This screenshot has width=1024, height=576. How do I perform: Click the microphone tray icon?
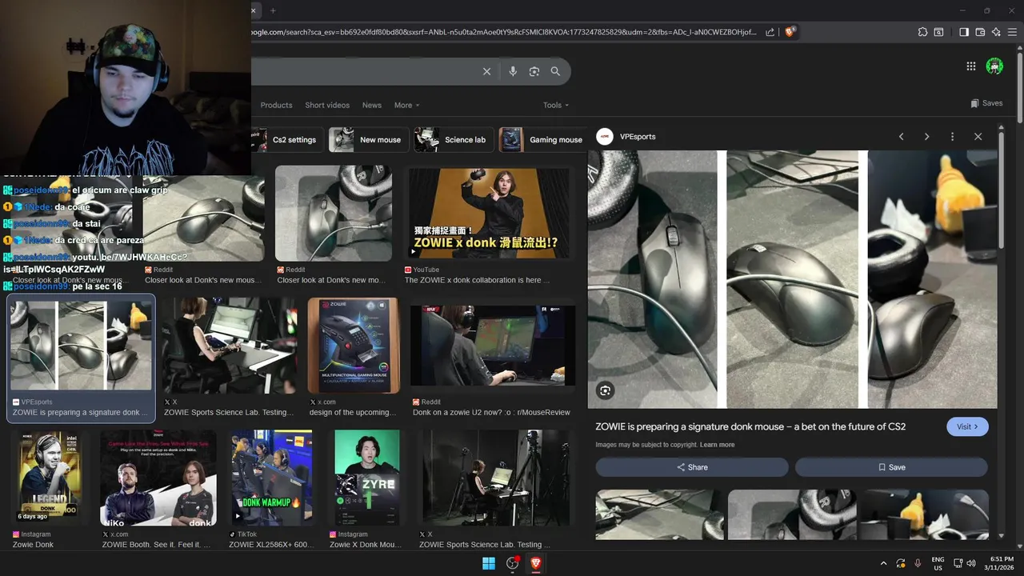pyautogui.click(x=918, y=563)
